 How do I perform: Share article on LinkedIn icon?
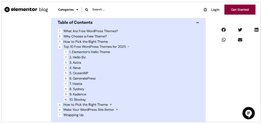click(256, 30)
